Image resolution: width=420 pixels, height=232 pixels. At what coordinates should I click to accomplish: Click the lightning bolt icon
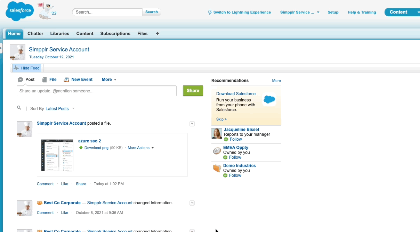[210, 12]
